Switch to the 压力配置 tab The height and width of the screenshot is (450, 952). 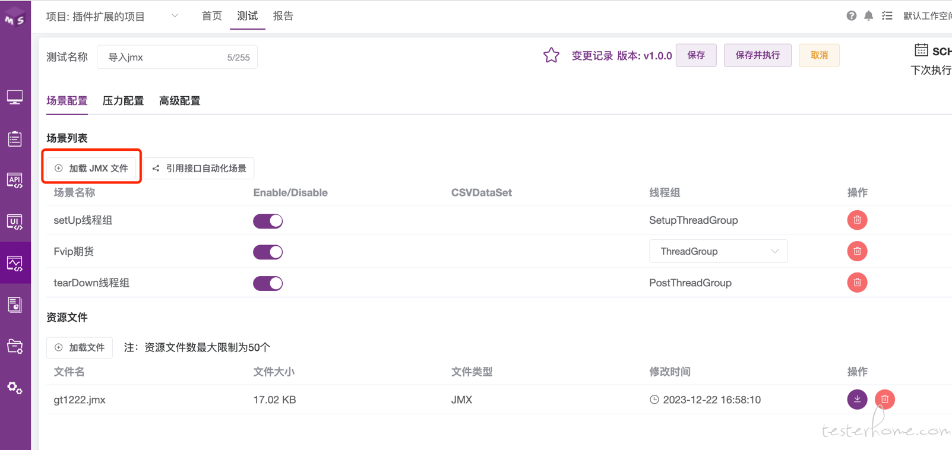coord(123,101)
